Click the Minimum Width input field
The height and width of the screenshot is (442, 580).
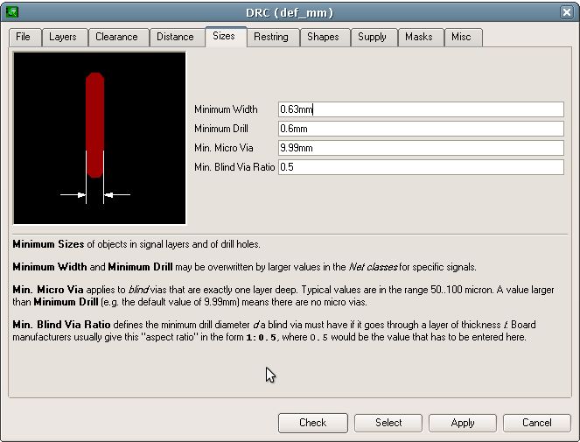pos(421,109)
